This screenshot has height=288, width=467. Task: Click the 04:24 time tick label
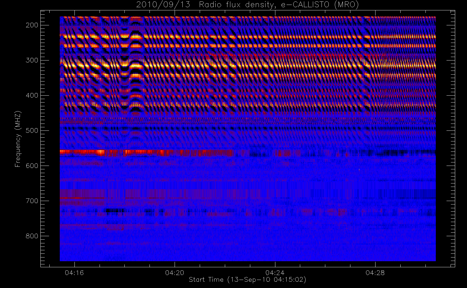[x=275, y=273]
